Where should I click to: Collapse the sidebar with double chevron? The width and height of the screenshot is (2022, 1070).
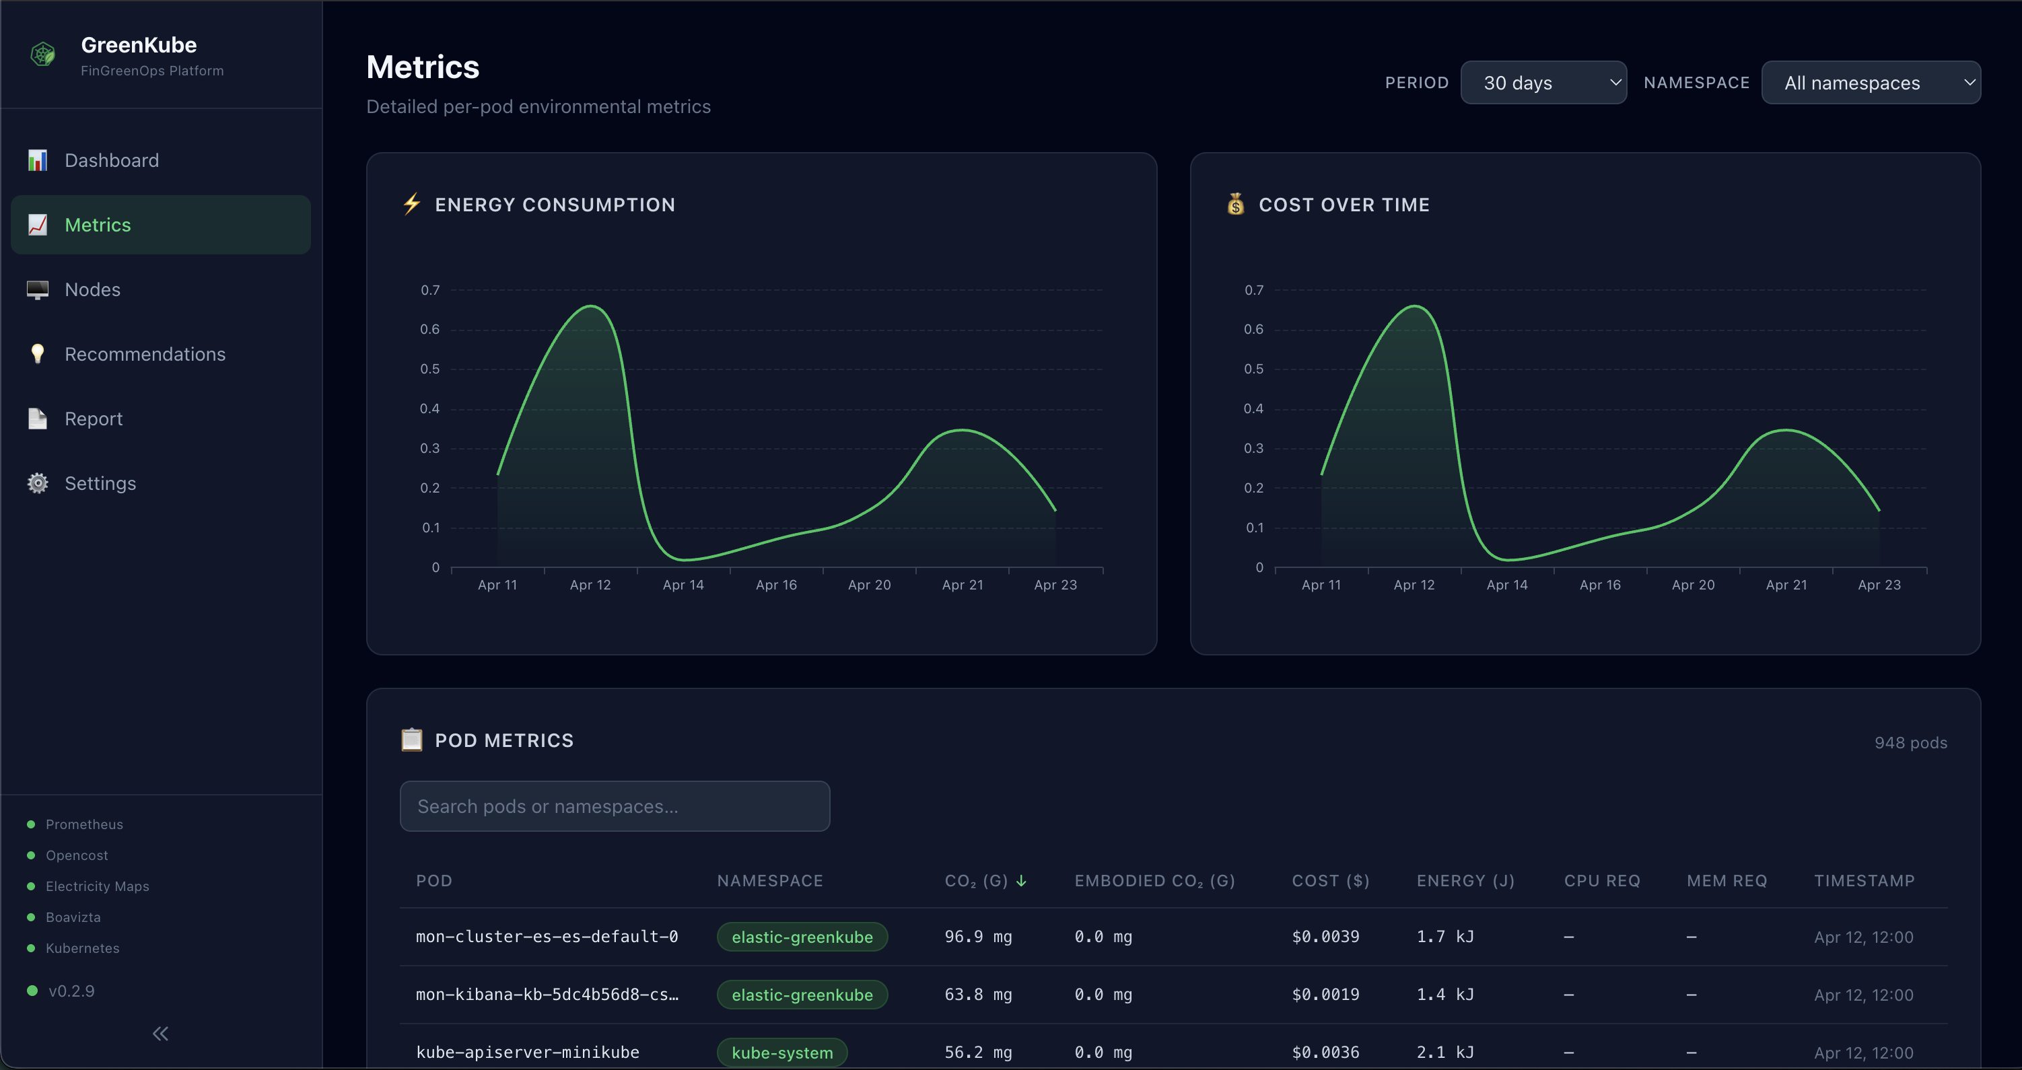(160, 1033)
